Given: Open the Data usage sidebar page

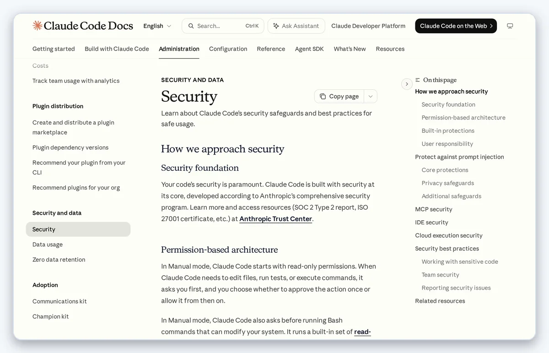Looking at the screenshot, I should pos(48,244).
